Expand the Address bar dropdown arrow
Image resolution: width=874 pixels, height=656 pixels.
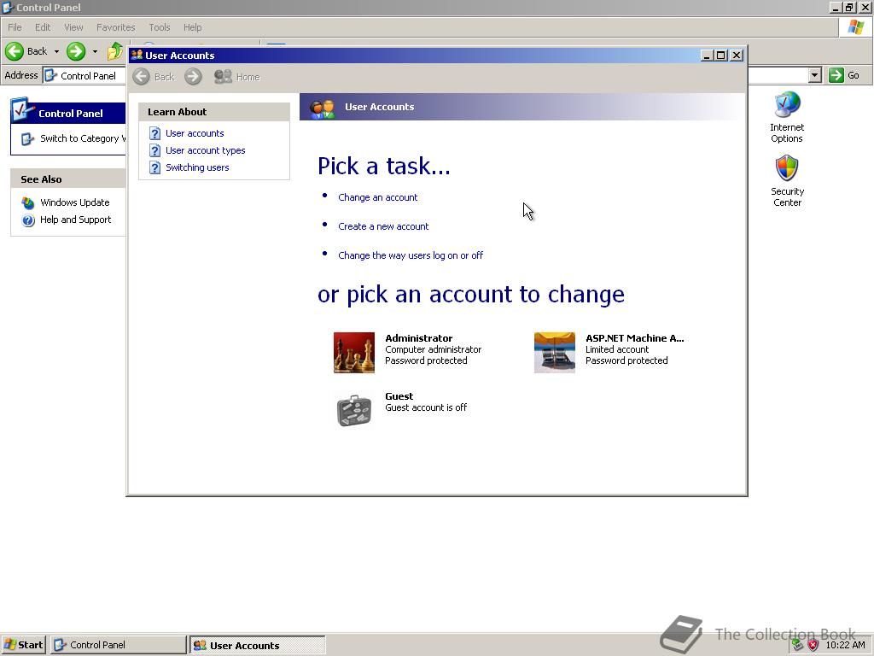(x=815, y=75)
